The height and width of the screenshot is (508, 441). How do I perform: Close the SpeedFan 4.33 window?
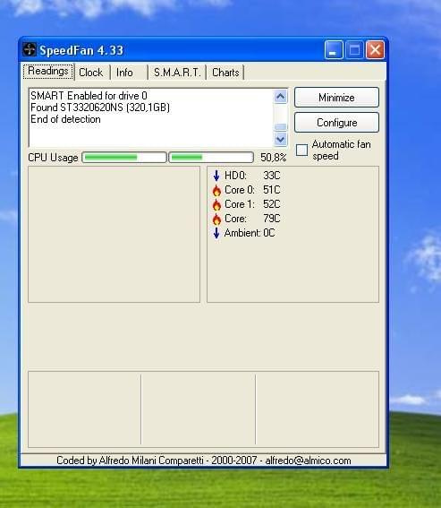pyautogui.click(x=376, y=50)
